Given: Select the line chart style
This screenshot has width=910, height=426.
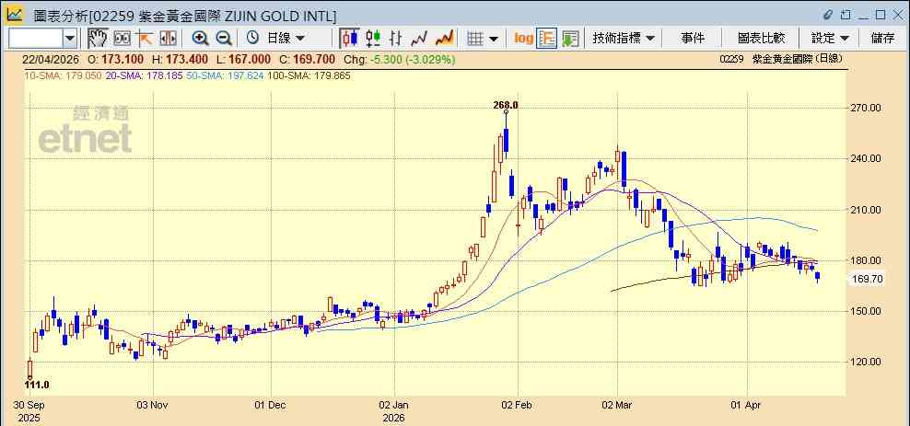Looking at the screenshot, I should 419,39.
